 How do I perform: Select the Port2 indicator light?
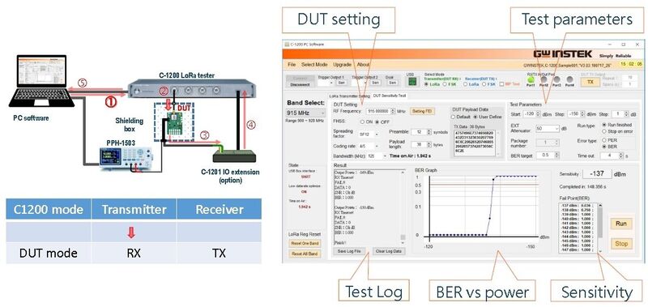click(544, 79)
